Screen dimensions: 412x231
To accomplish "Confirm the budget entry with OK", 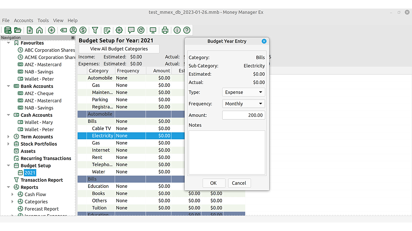I will 214,183.
